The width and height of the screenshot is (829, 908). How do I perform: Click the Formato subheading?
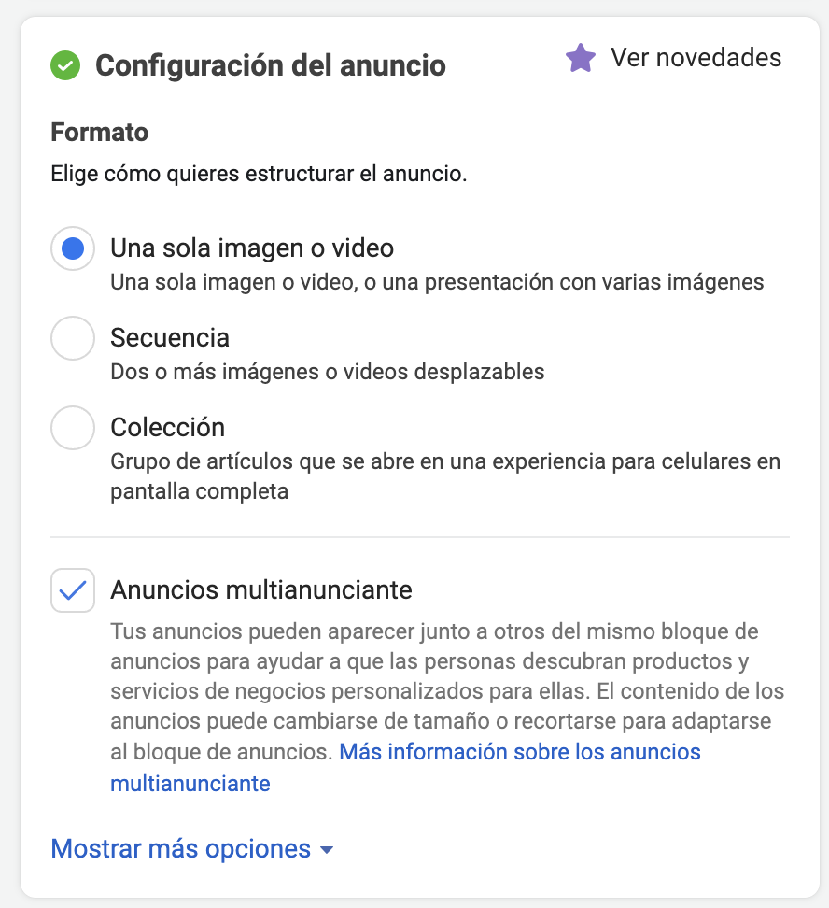click(100, 132)
